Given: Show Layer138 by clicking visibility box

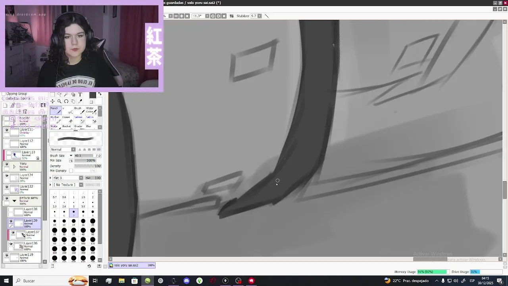Looking at the screenshot, I should click(11, 210).
